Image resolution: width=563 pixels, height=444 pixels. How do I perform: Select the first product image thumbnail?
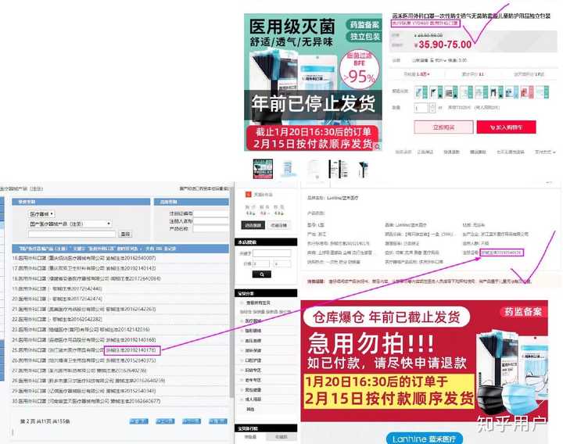point(263,169)
